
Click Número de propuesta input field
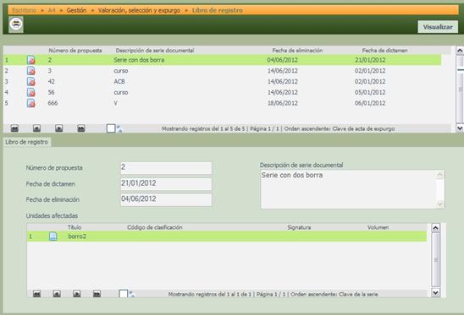(x=166, y=168)
